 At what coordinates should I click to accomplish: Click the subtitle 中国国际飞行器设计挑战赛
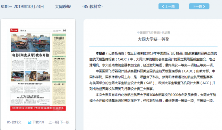[x=153, y=33]
